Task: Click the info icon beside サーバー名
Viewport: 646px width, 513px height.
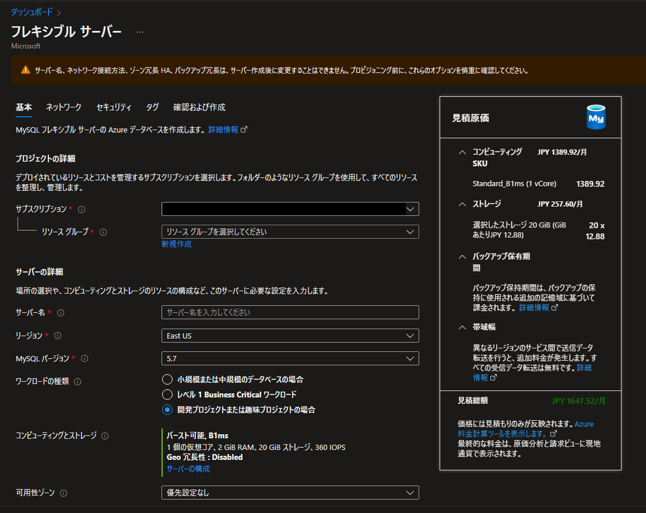Action: [61, 313]
